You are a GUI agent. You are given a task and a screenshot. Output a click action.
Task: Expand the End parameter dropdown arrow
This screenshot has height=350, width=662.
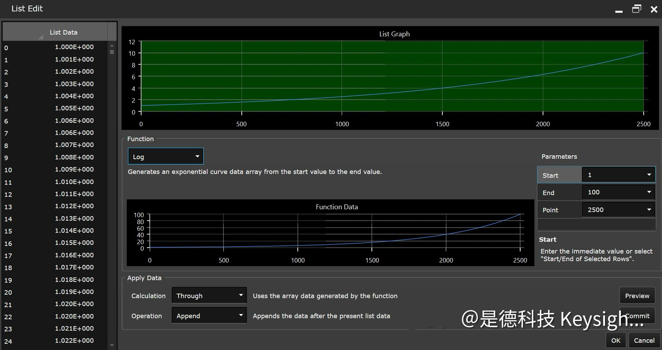[649, 192]
